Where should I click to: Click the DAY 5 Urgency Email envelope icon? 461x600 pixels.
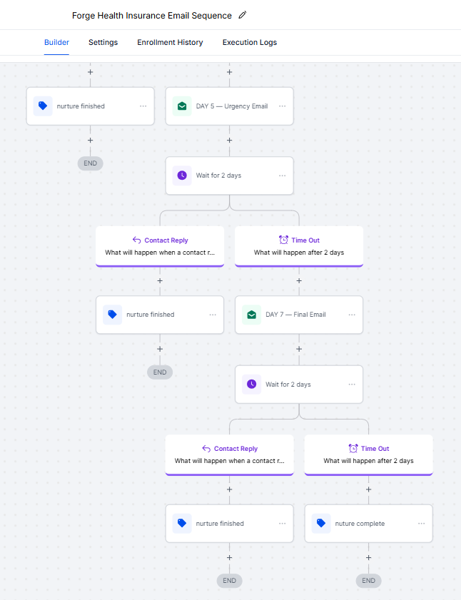(x=182, y=106)
